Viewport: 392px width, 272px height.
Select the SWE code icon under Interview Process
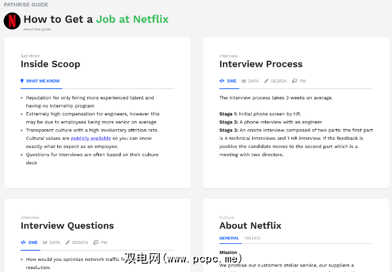tap(222, 81)
